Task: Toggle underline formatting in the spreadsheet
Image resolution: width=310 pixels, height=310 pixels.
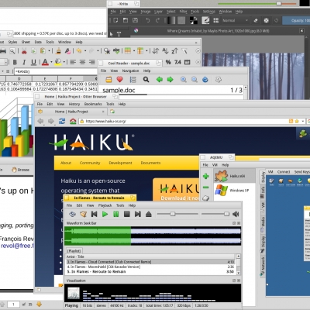Action: pyautogui.click(x=33, y=62)
